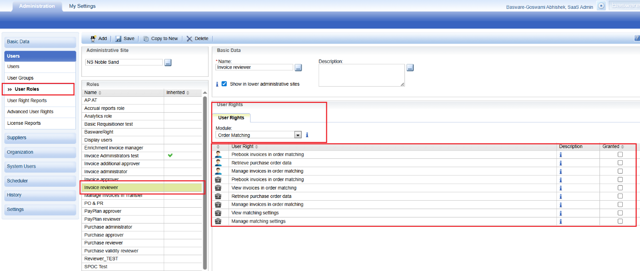Switch to the Administration tab
This screenshot has width=640, height=271.
(37, 7)
